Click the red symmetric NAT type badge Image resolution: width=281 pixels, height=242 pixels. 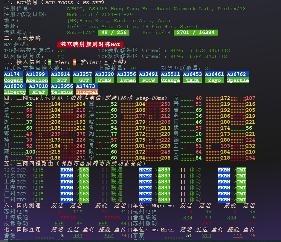click(x=90, y=45)
